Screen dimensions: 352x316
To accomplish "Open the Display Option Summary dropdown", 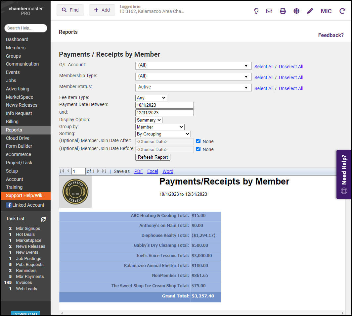I will pyautogui.click(x=149, y=120).
